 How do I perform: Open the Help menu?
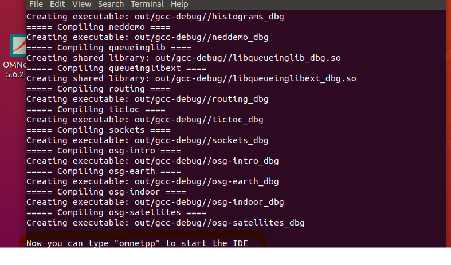pos(179,4)
